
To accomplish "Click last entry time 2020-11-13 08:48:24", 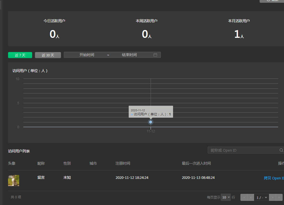I will coord(198,177).
